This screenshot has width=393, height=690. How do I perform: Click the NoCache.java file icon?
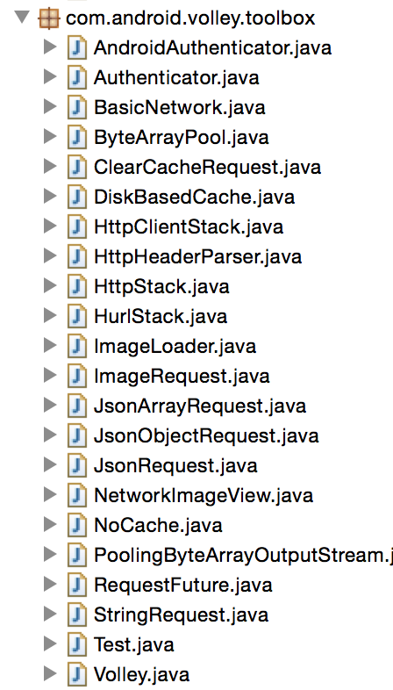[77, 527]
